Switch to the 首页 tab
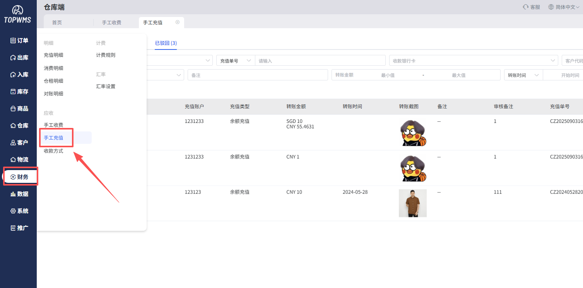583x288 pixels. 57,22
